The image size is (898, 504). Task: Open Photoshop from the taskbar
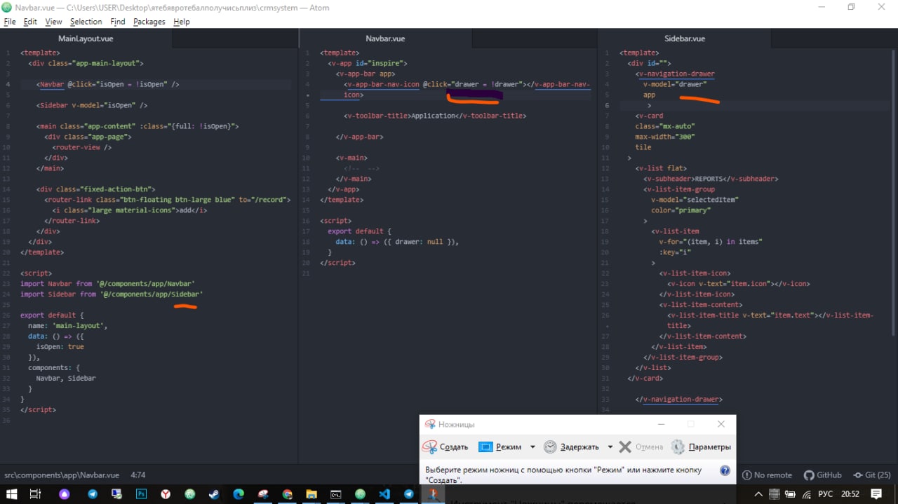click(141, 494)
